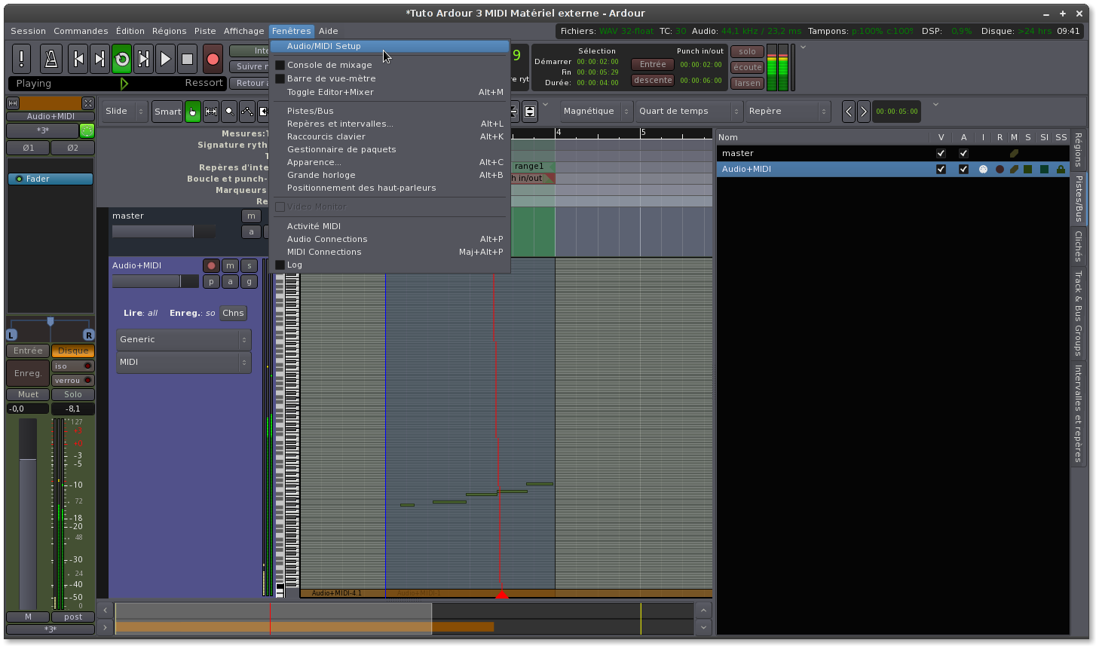Image resolution: width=1096 pixels, height=646 pixels.
Task: Choose the MIDI Connections menu entry
Action: (324, 252)
